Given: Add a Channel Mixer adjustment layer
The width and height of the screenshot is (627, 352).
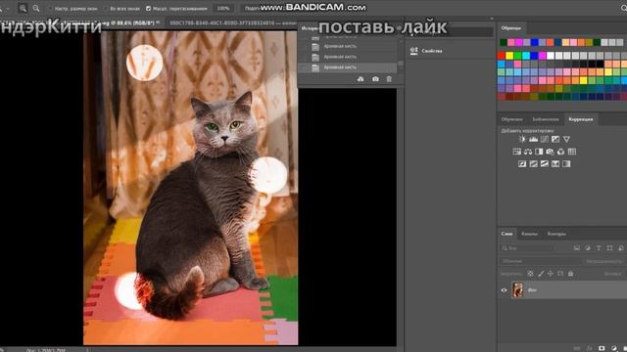Looking at the screenshot, I should [560, 152].
